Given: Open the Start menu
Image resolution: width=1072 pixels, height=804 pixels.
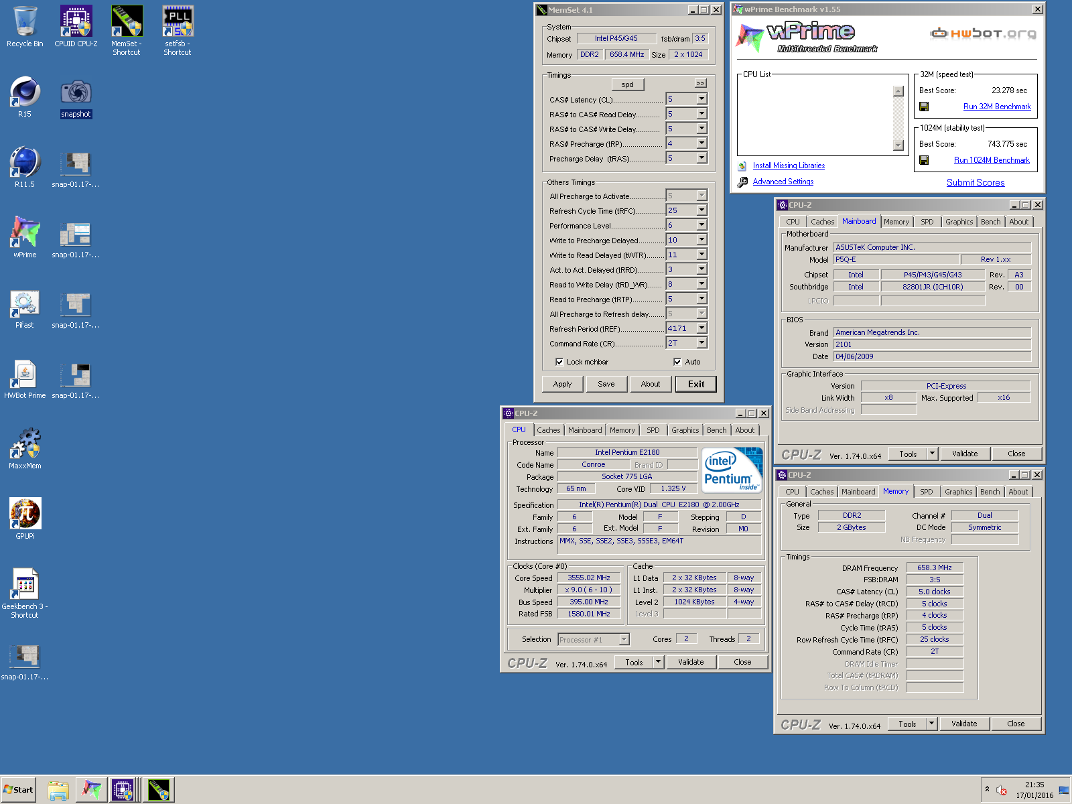Looking at the screenshot, I should [x=18, y=790].
